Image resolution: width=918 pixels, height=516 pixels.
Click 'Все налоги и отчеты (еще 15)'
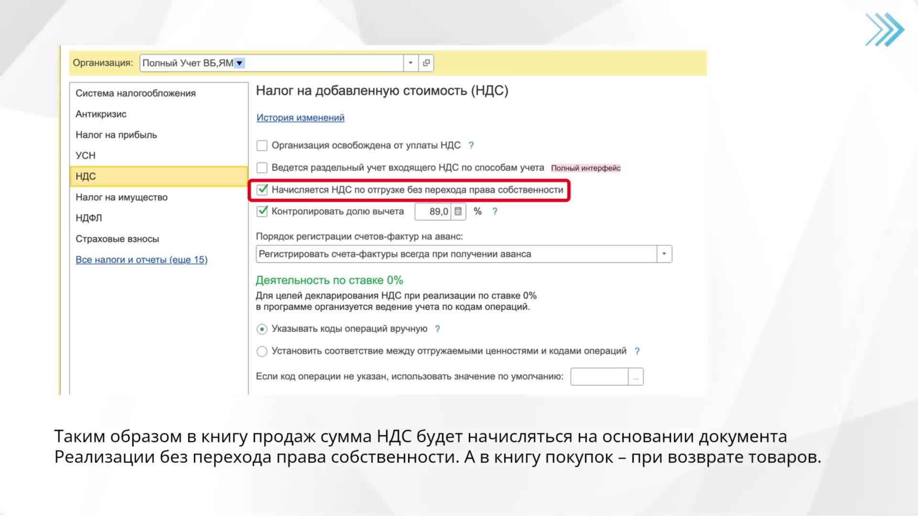click(x=142, y=259)
